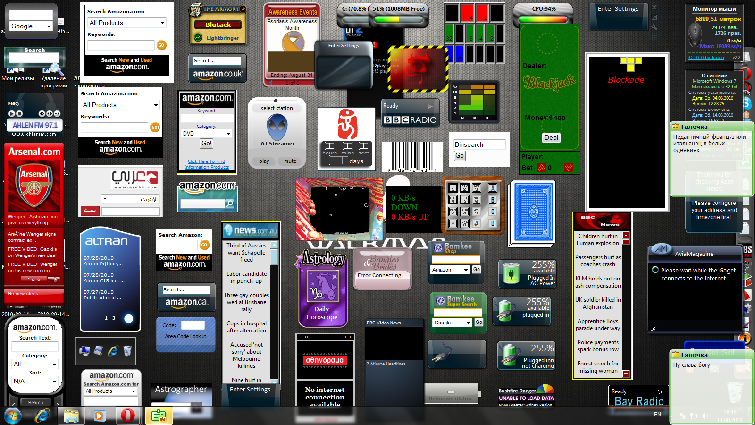This screenshot has width=755, height=425.
Task: Click the Deal button in Blackjack
Action: click(551, 138)
